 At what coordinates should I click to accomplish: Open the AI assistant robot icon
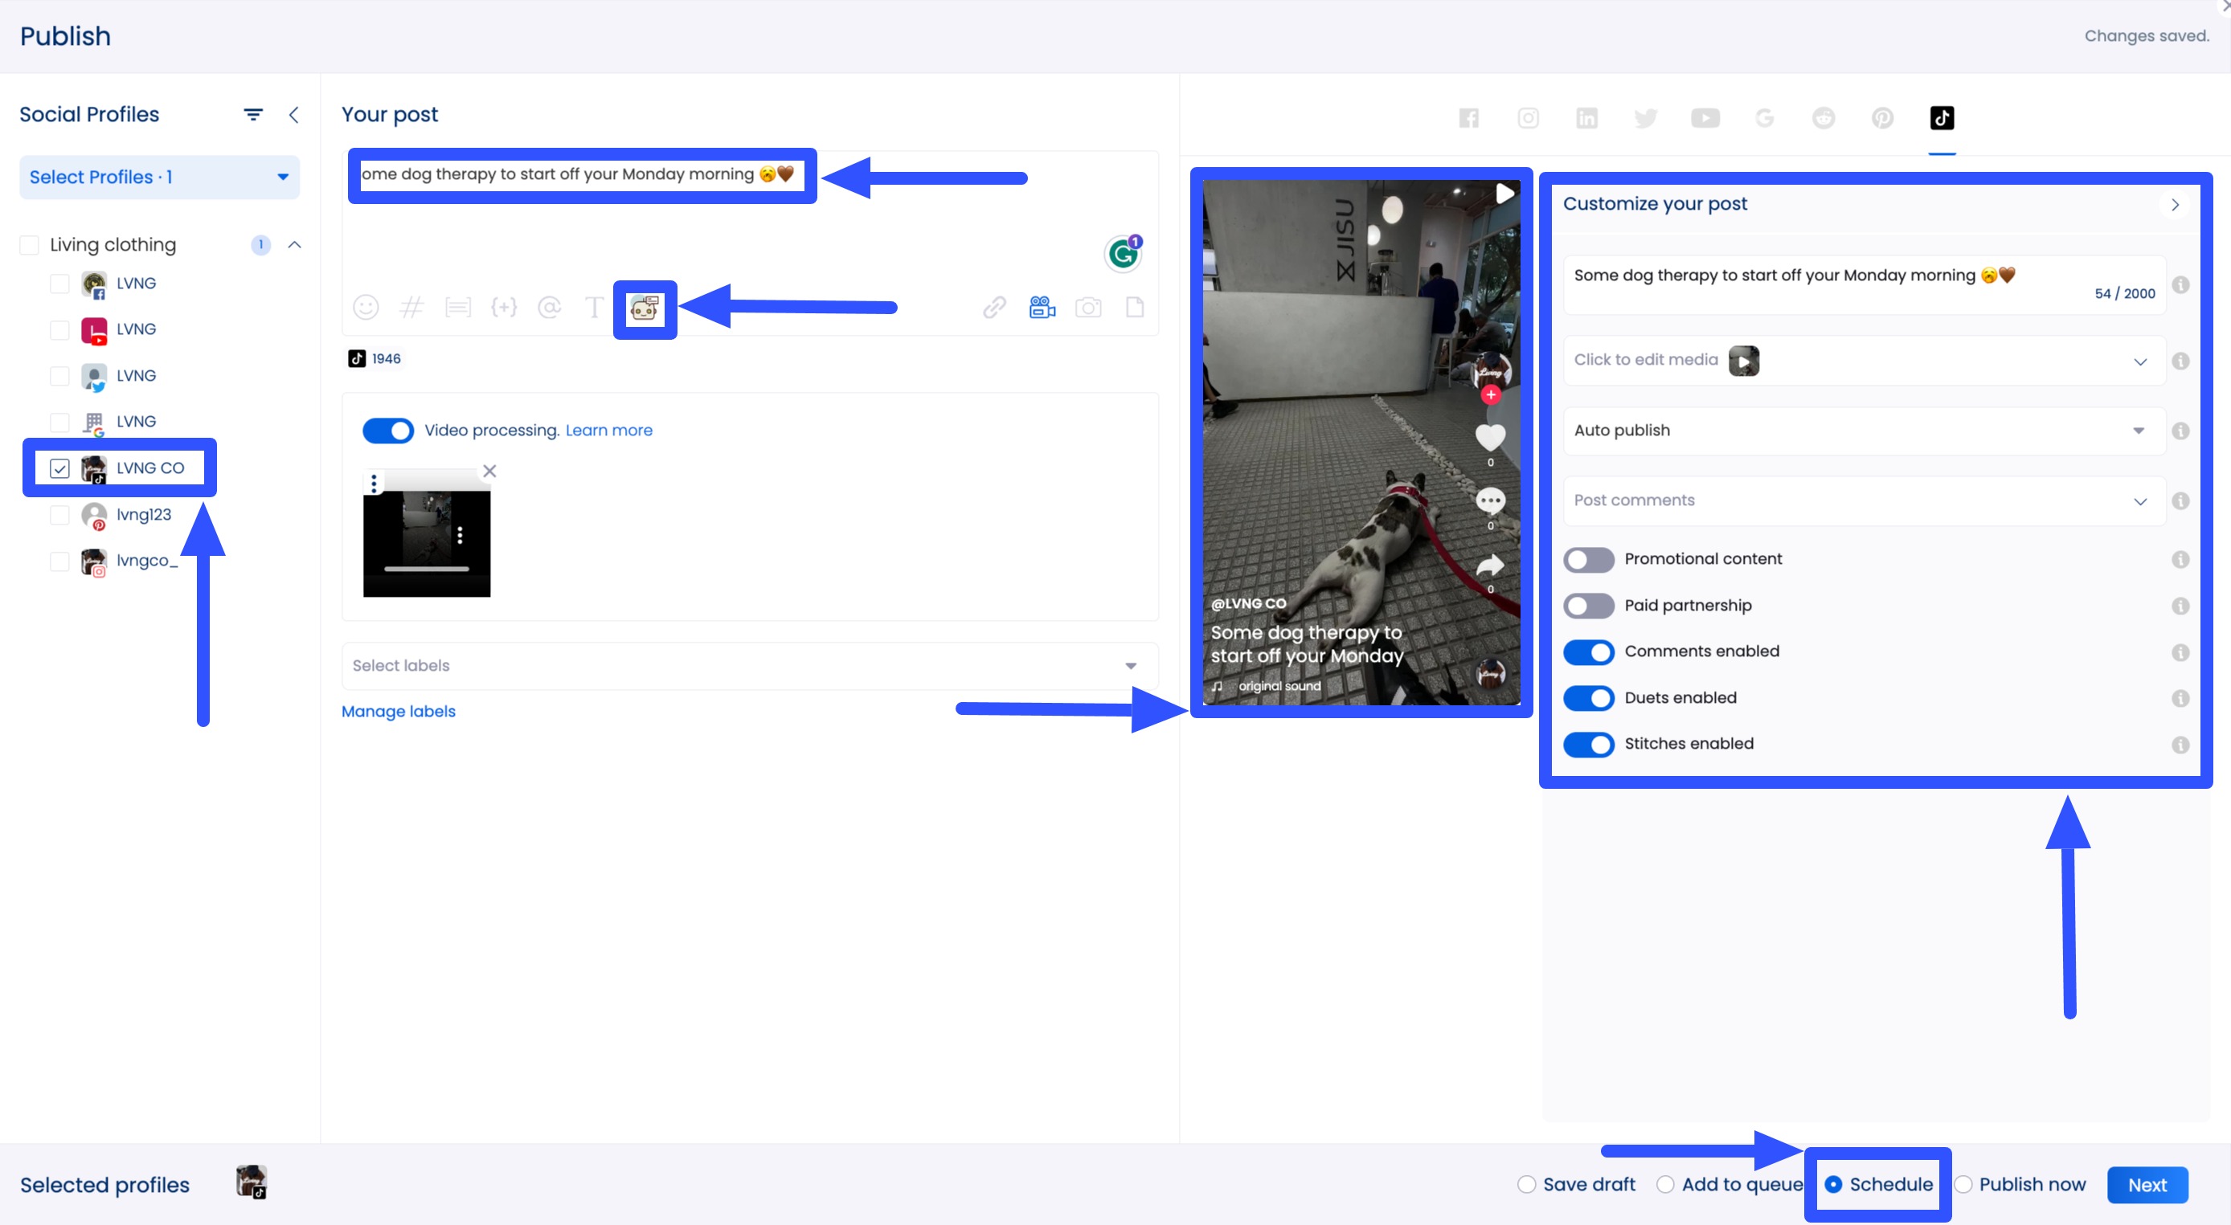(x=645, y=308)
